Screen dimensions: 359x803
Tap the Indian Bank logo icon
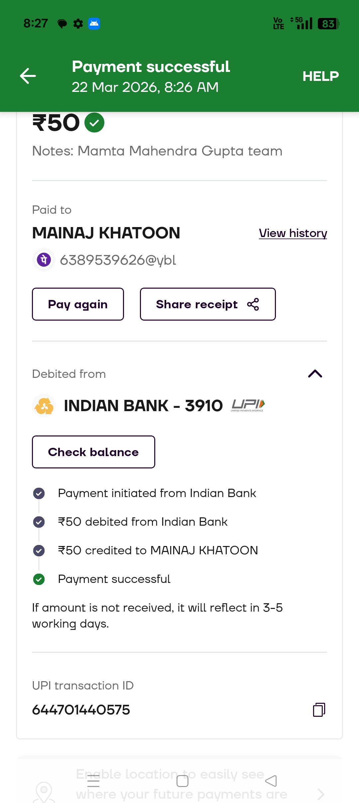click(44, 405)
